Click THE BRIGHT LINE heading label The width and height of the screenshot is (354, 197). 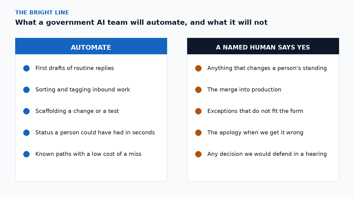[42, 13]
